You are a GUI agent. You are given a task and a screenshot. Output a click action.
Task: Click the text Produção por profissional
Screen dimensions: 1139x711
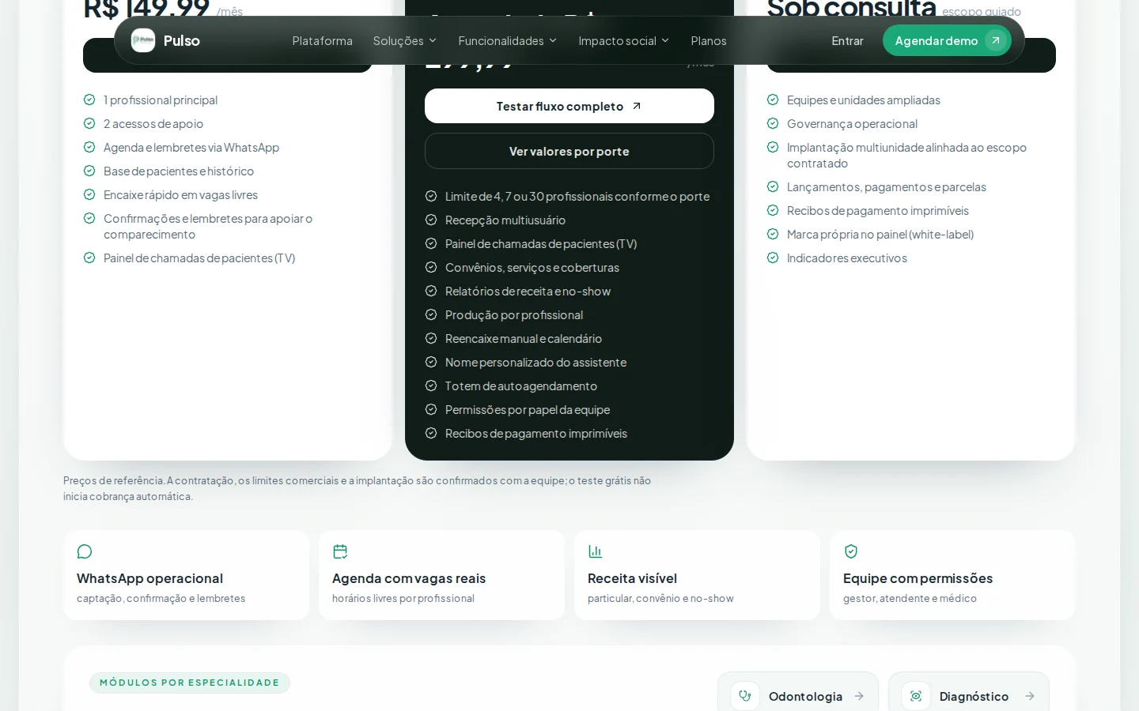click(x=514, y=314)
